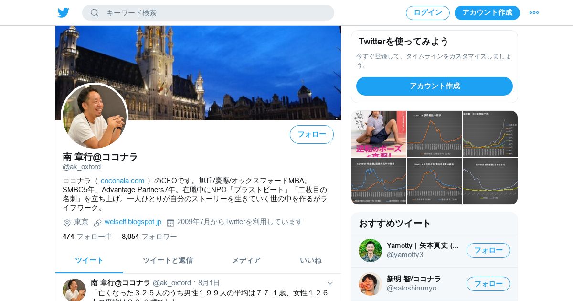Click the location pin icon beside 東京

[x=67, y=223]
